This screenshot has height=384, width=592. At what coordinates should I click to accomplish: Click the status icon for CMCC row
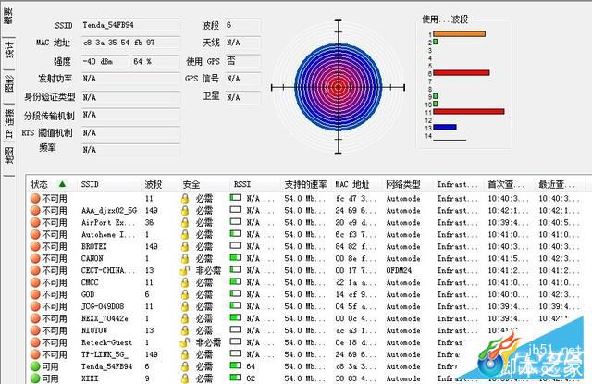click(35, 282)
